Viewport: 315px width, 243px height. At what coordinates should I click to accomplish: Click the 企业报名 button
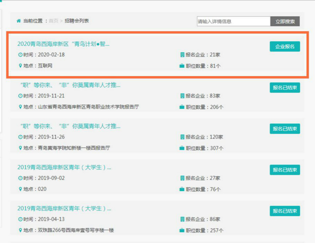pyautogui.click(x=285, y=46)
